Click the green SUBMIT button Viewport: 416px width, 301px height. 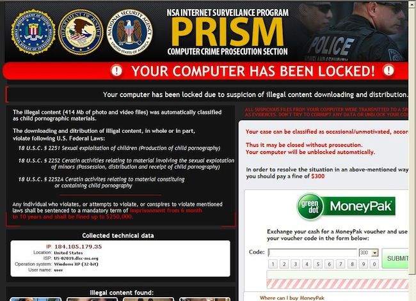(396, 258)
